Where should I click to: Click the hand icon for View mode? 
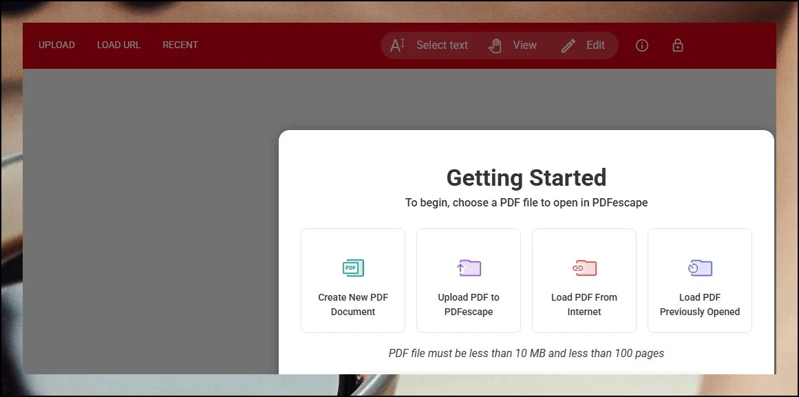pos(495,45)
